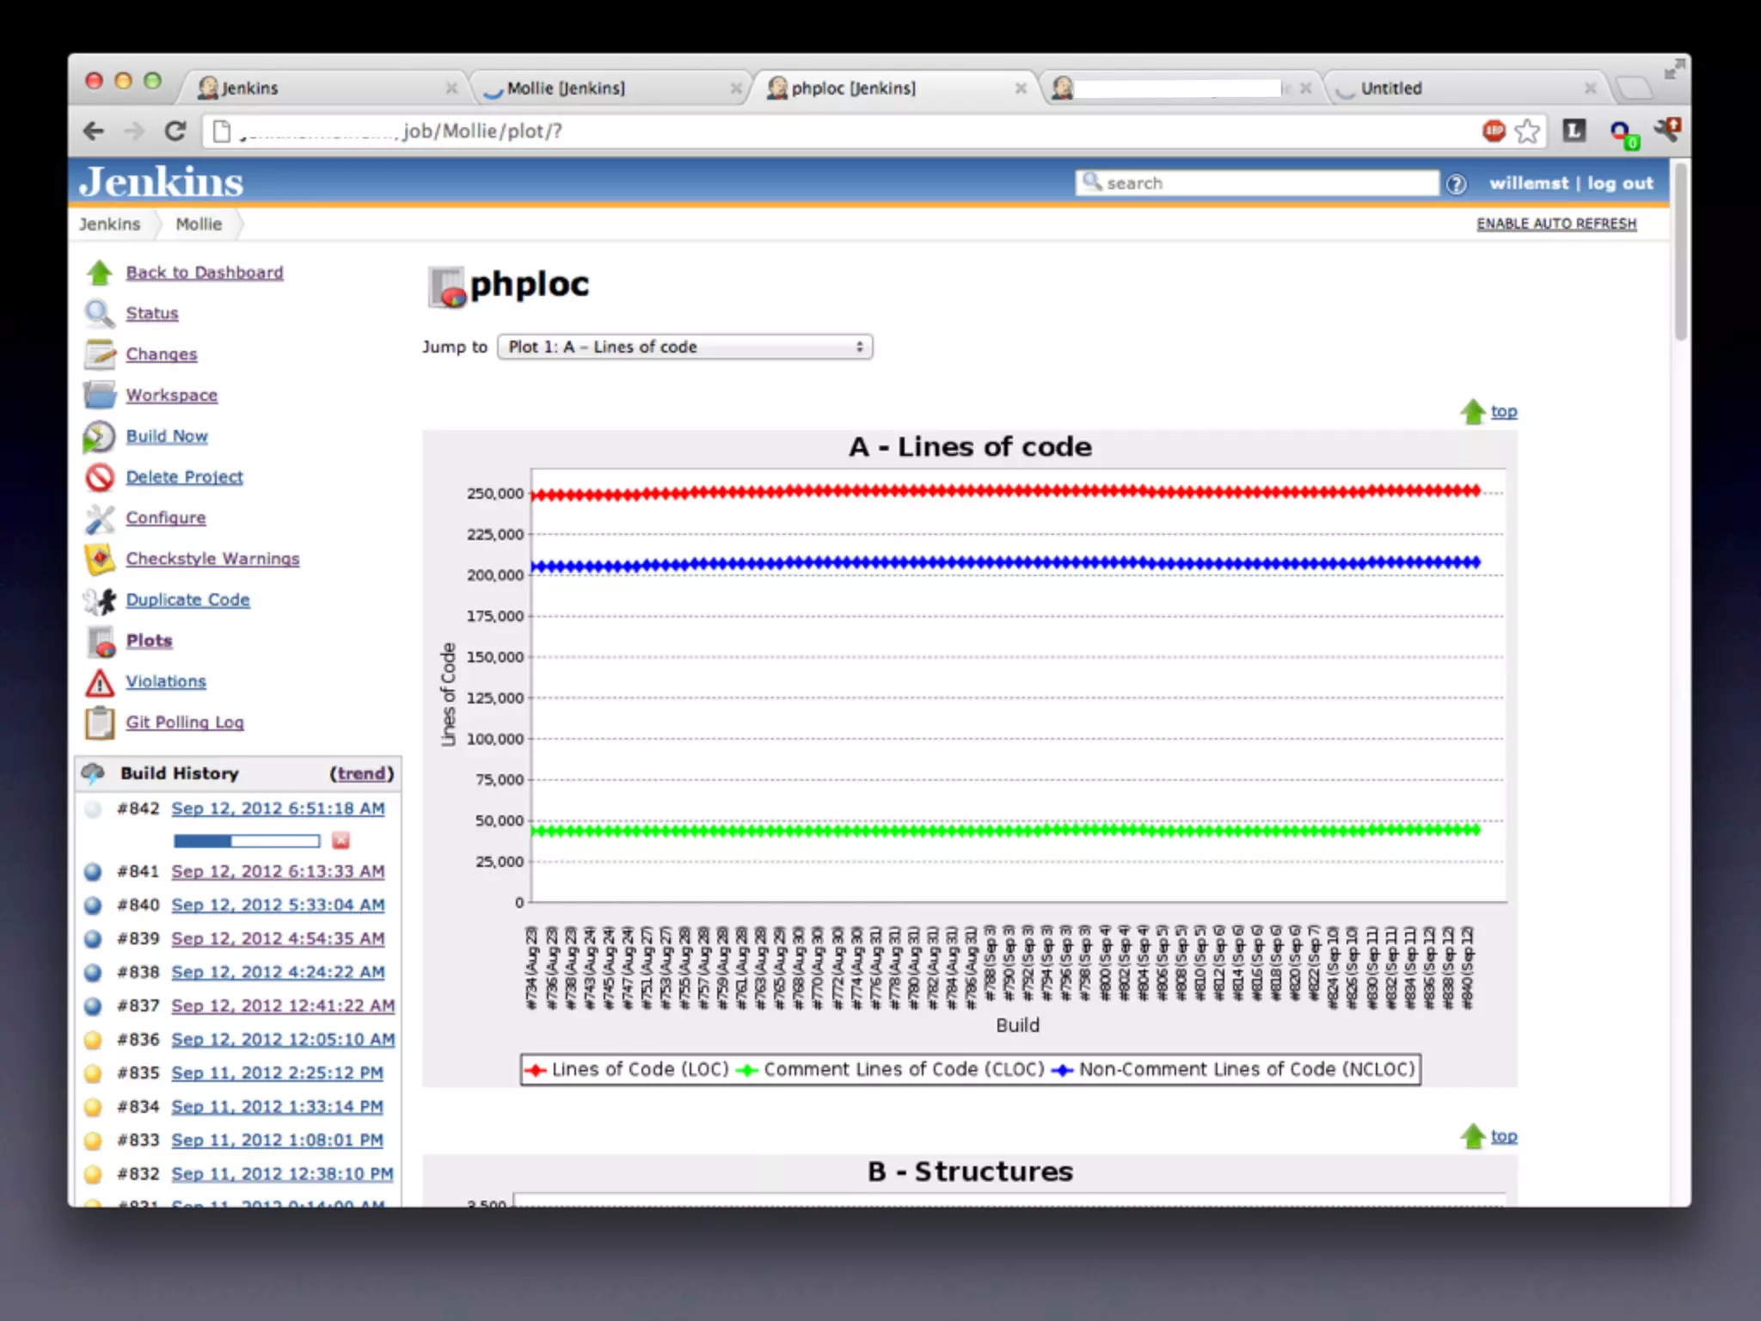Open build #841 from Sep 12 6:13:33 AM

pyautogui.click(x=278, y=871)
